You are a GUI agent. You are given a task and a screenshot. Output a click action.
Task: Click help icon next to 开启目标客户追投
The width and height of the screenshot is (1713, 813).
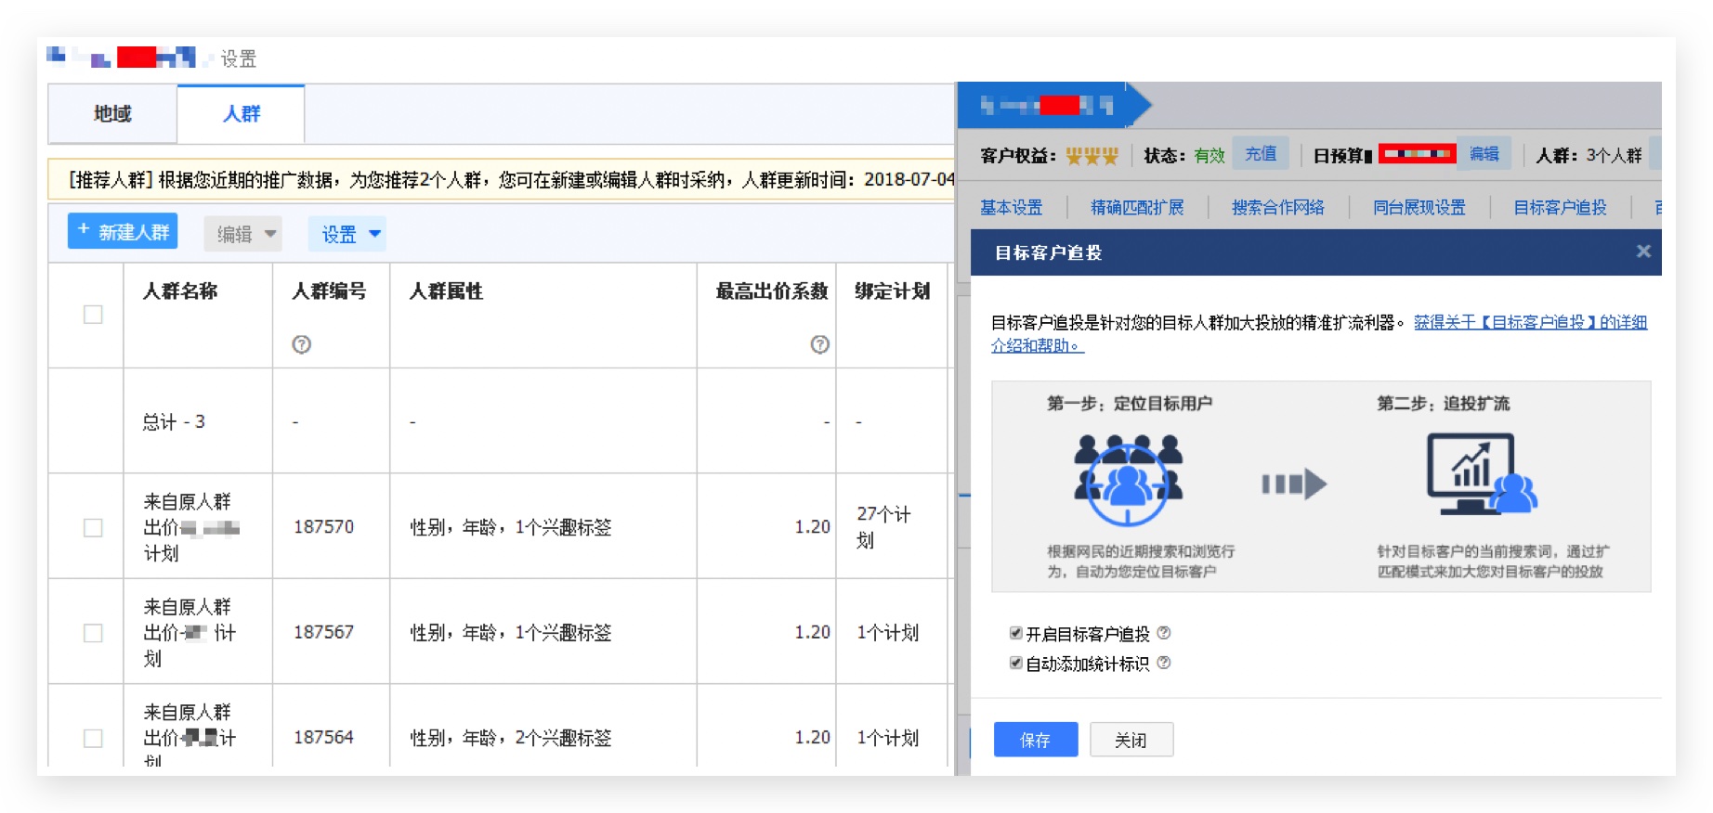point(1164,633)
